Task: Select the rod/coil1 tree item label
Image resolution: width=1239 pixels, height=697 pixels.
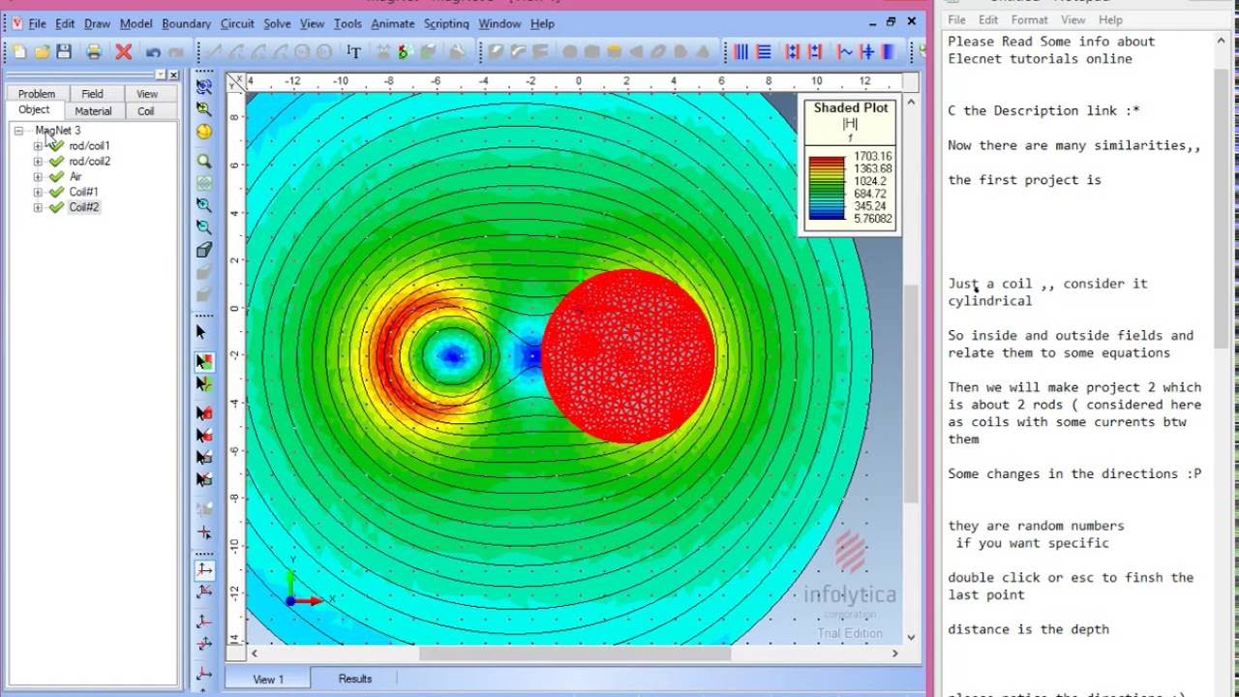Action: 89,146
